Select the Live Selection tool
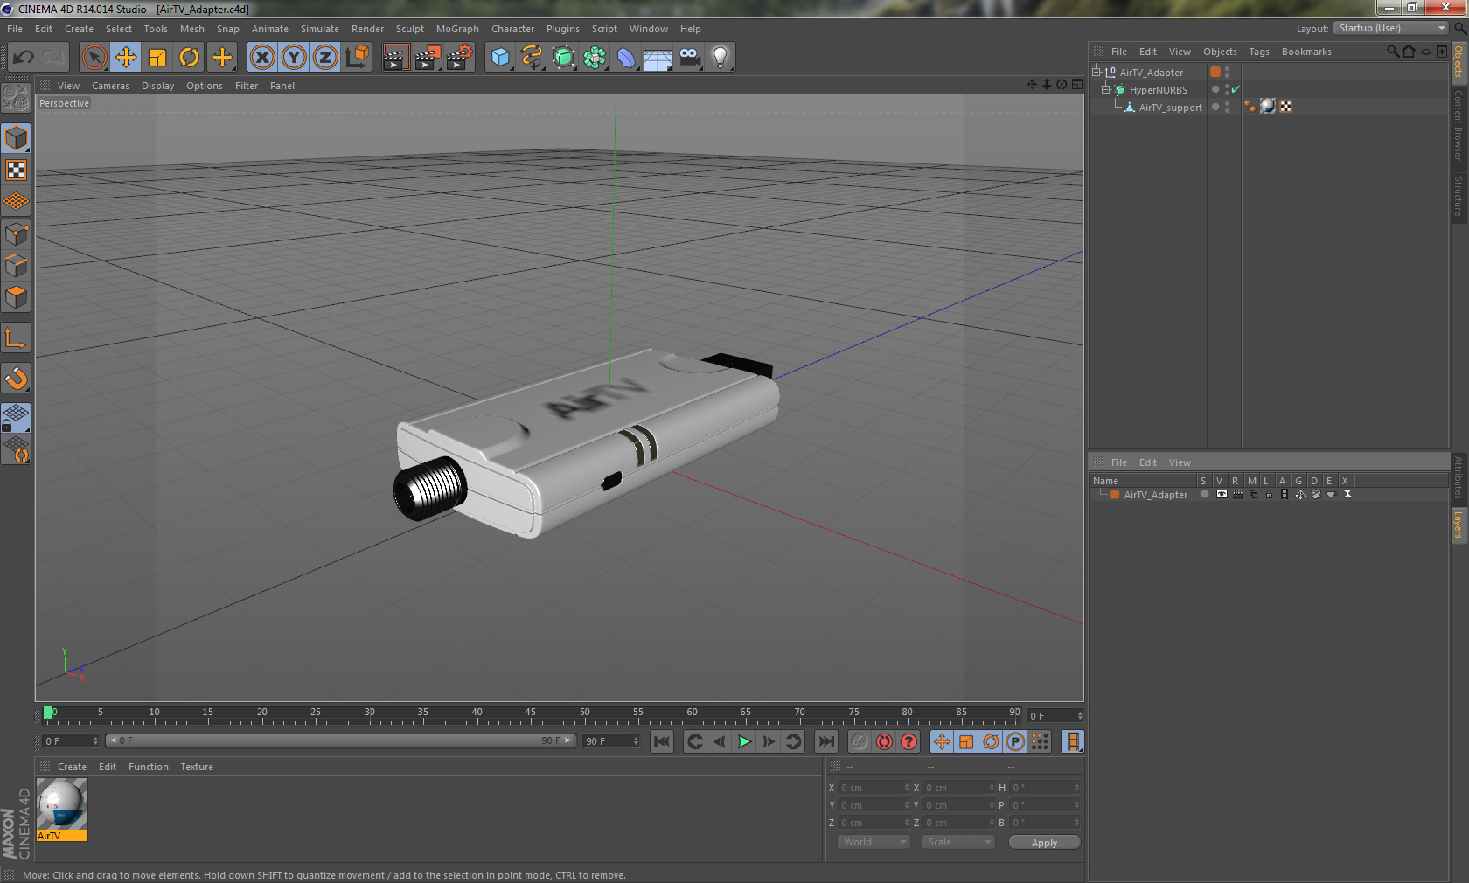 (94, 58)
